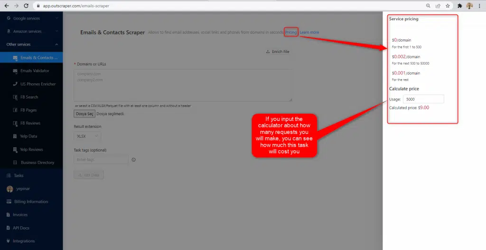
Task: Click the Usage input field
Action: pos(423,99)
